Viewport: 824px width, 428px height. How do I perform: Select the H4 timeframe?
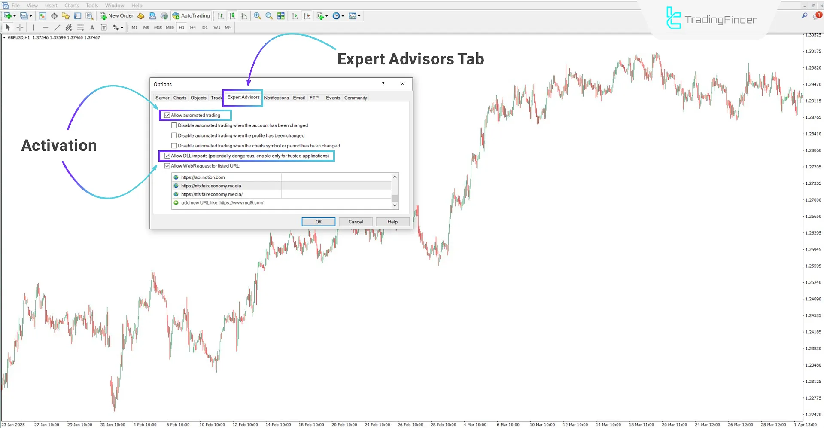point(193,27)
